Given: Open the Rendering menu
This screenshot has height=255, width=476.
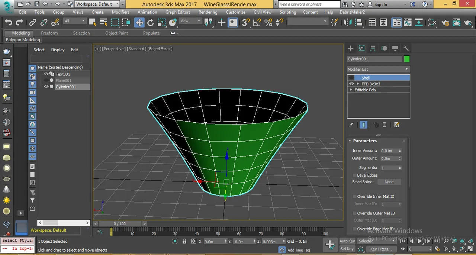Looking at the screenshot, I should pos(208,12).
